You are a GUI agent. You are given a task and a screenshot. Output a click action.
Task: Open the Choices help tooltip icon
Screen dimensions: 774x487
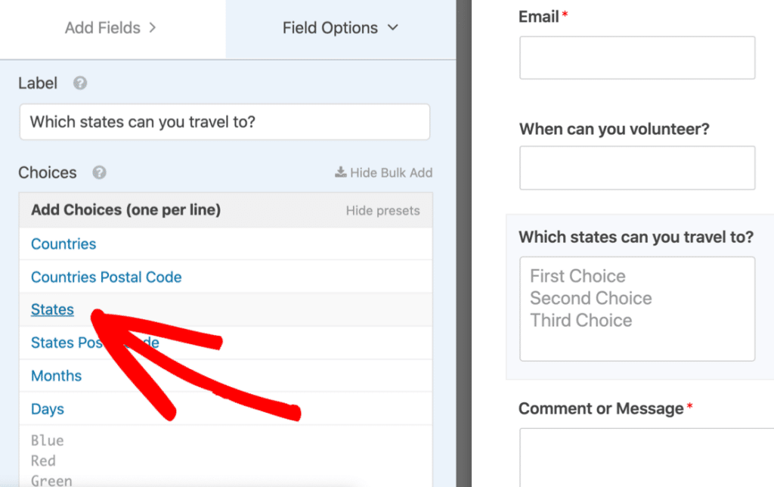point(98,173)
